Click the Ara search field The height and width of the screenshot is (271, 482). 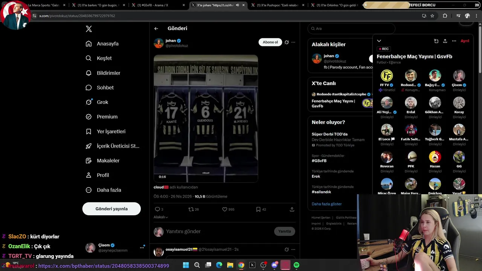351,29
